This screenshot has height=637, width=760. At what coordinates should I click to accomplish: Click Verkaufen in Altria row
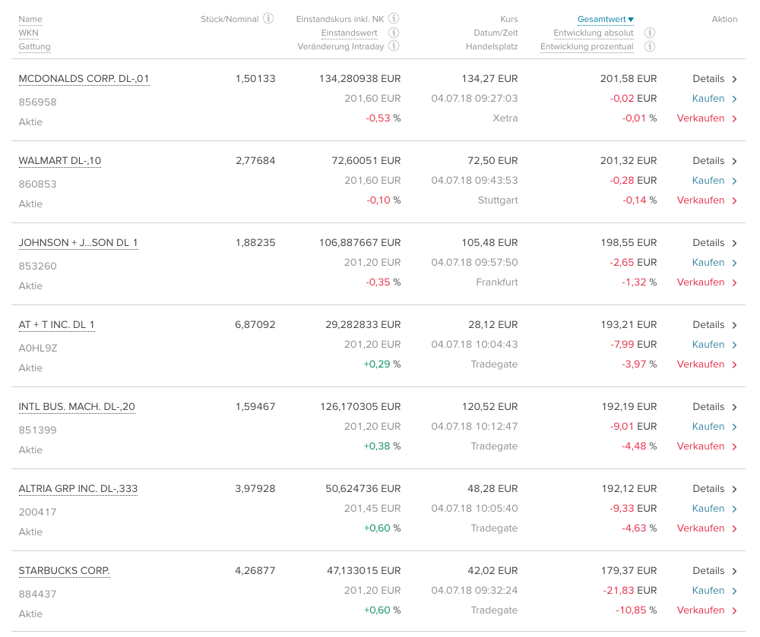(707, 528)
